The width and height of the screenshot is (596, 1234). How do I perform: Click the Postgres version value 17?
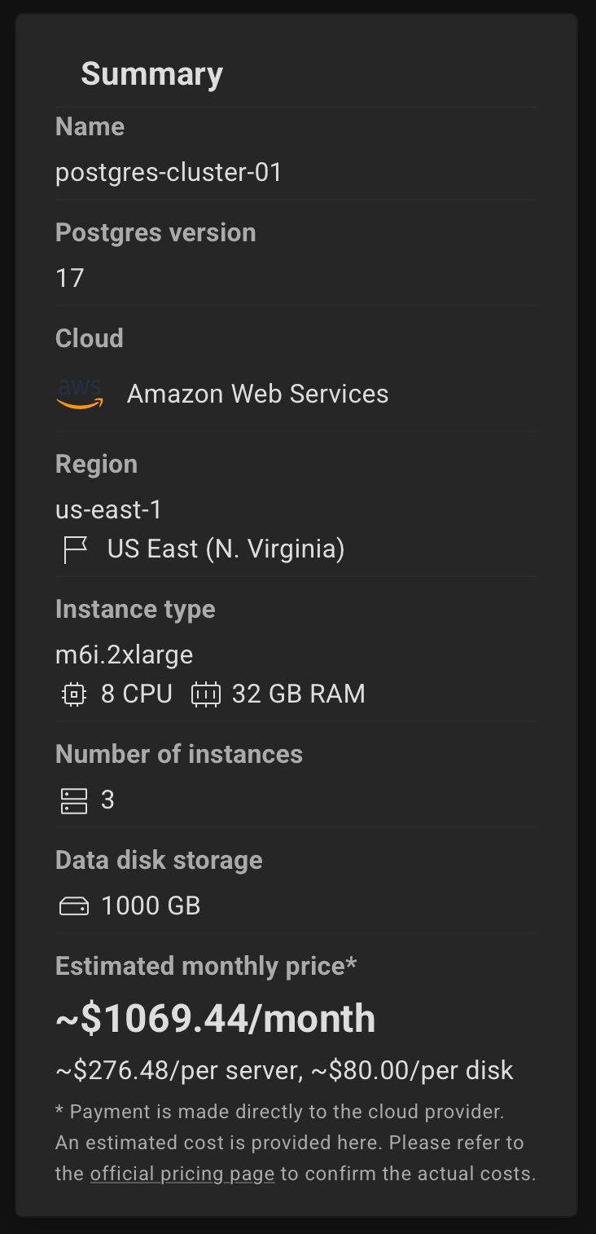click(70, 279)
